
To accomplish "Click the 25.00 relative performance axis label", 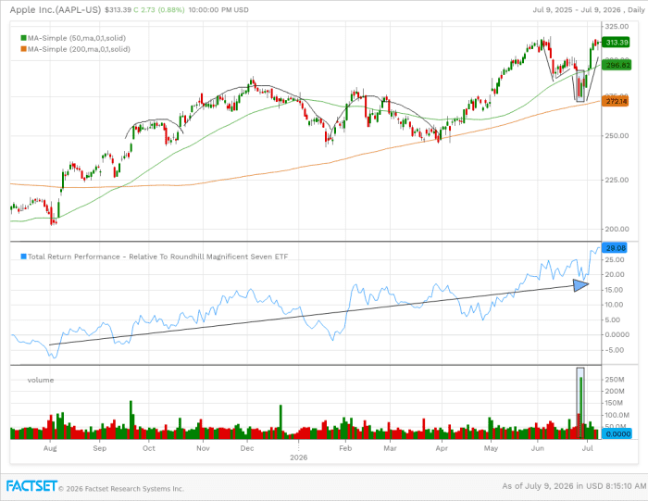I will coord(615,259).
